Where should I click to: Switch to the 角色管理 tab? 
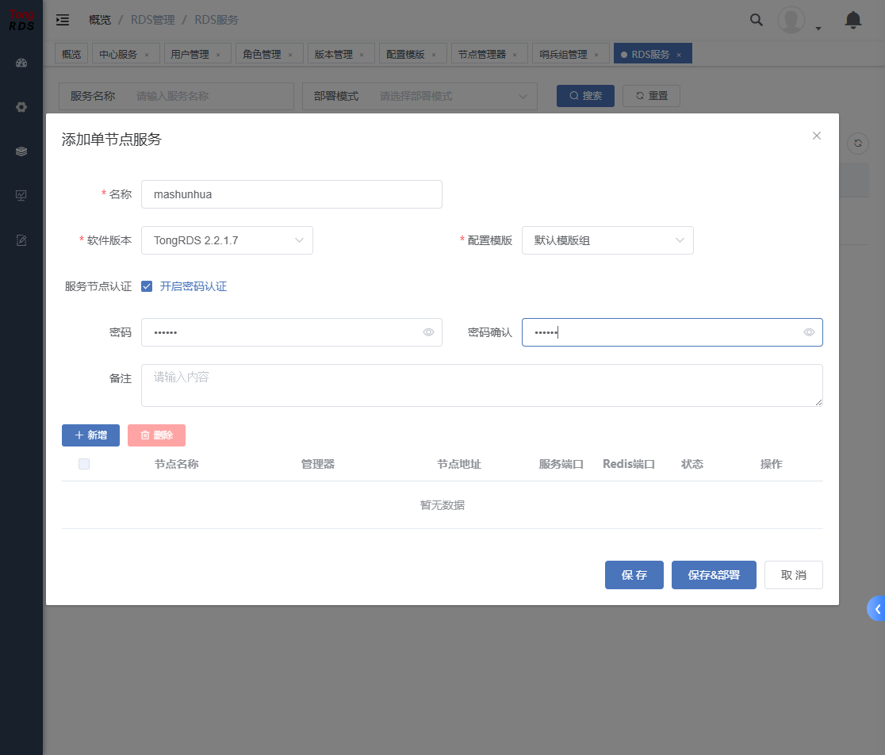point(262,54)
